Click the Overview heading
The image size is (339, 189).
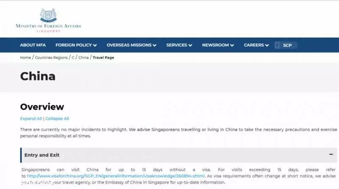coord(42,107)
